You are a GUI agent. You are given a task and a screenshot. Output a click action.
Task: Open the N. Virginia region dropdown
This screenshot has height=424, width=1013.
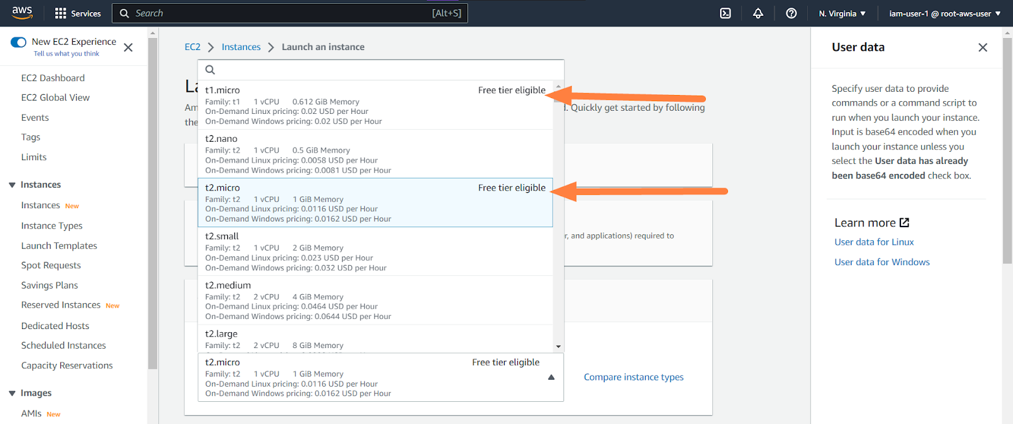pyautogui.click(x=842, y=13)
